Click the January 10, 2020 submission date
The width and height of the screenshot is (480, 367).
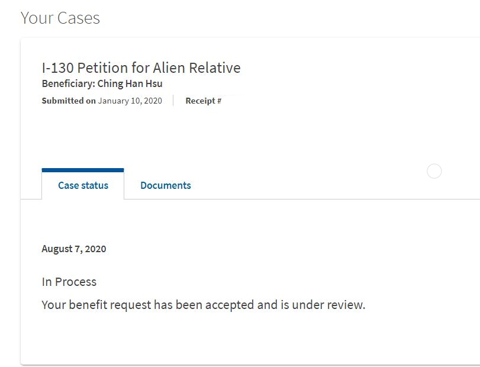click(x=130, y=101)
